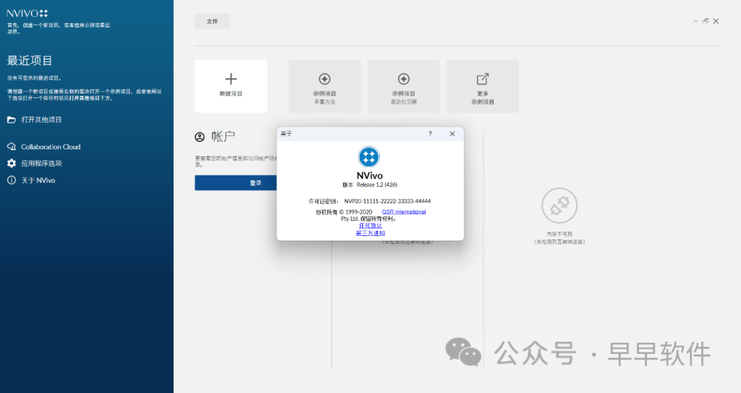
Task: Click the plus icon to create new project
Action: tap(231, 79)
